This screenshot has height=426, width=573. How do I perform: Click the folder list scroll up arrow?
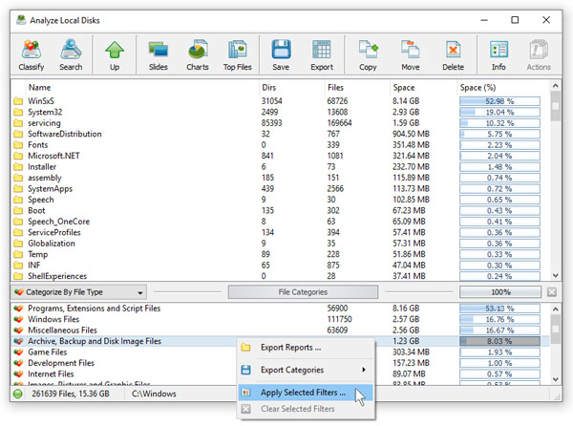click(x=556, y=86)
